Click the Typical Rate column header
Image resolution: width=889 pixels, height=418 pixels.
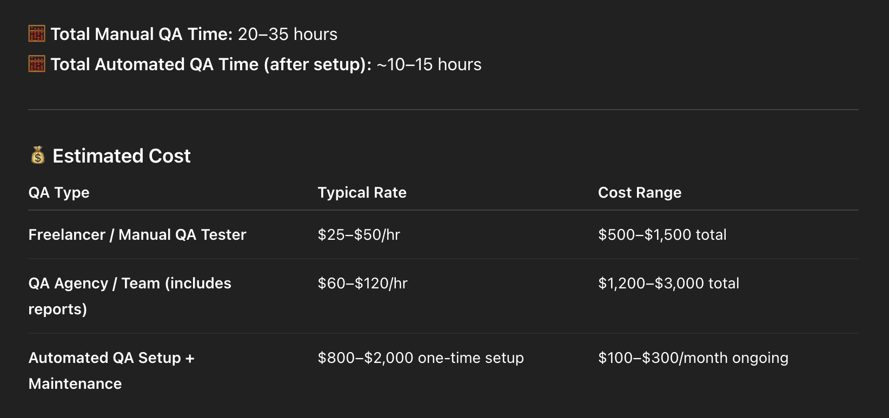362,193
